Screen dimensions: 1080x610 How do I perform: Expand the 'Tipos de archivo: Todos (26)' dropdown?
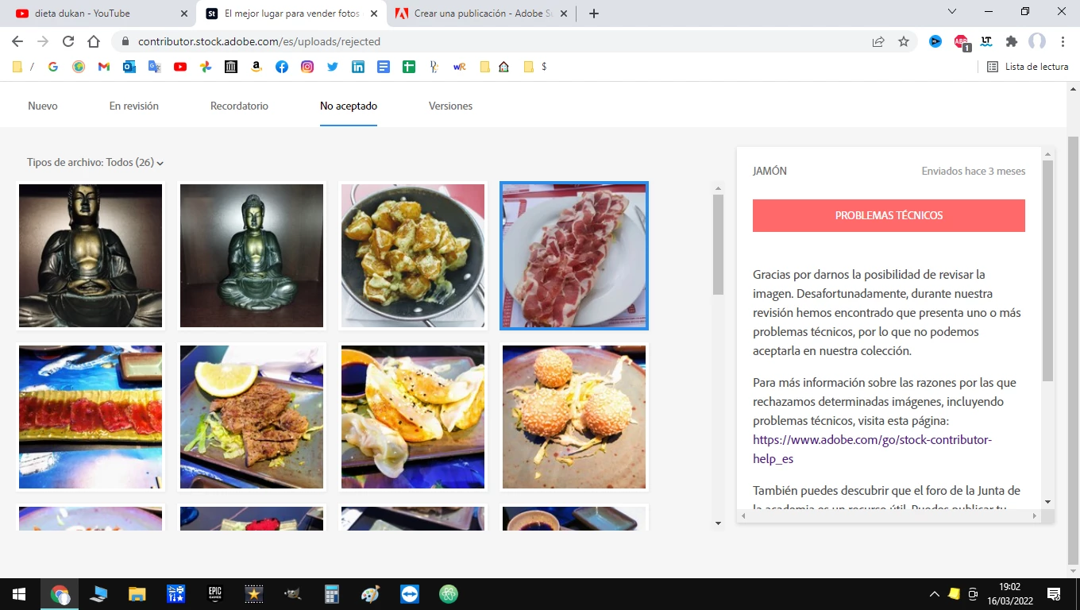[95, 162]
